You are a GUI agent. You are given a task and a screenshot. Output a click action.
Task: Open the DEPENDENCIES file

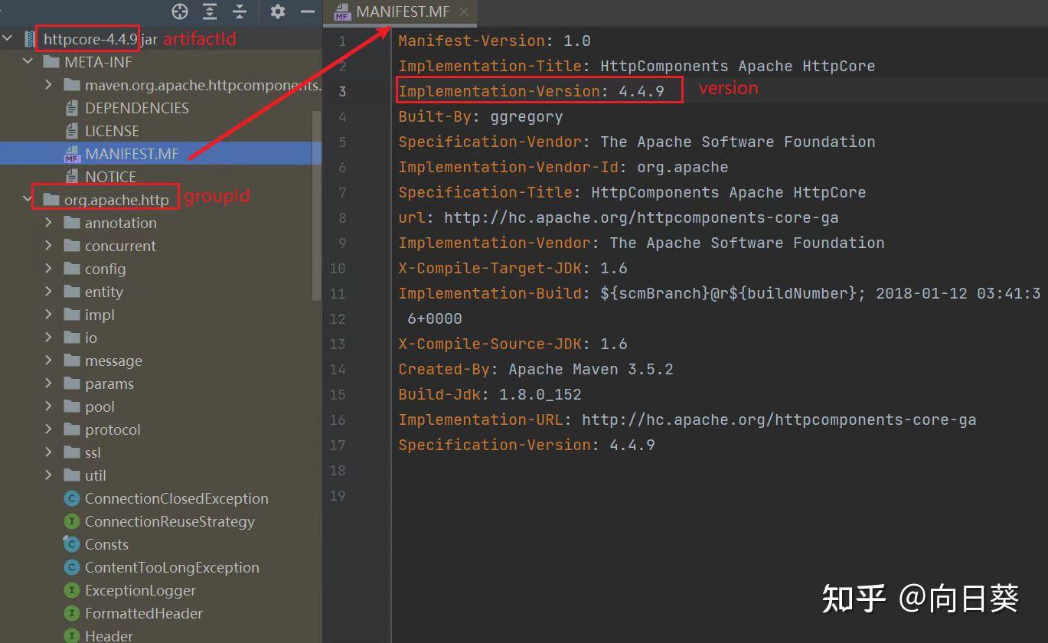coord(137,108)
